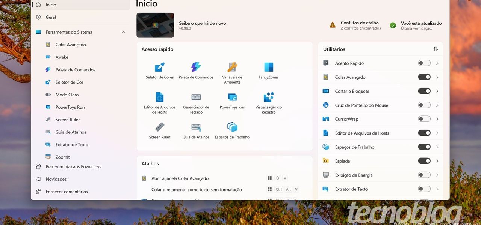Click the Awake coffee cup icon in sidebar
The width and height of the screenshot is (481, 225).
pos(48,57)
